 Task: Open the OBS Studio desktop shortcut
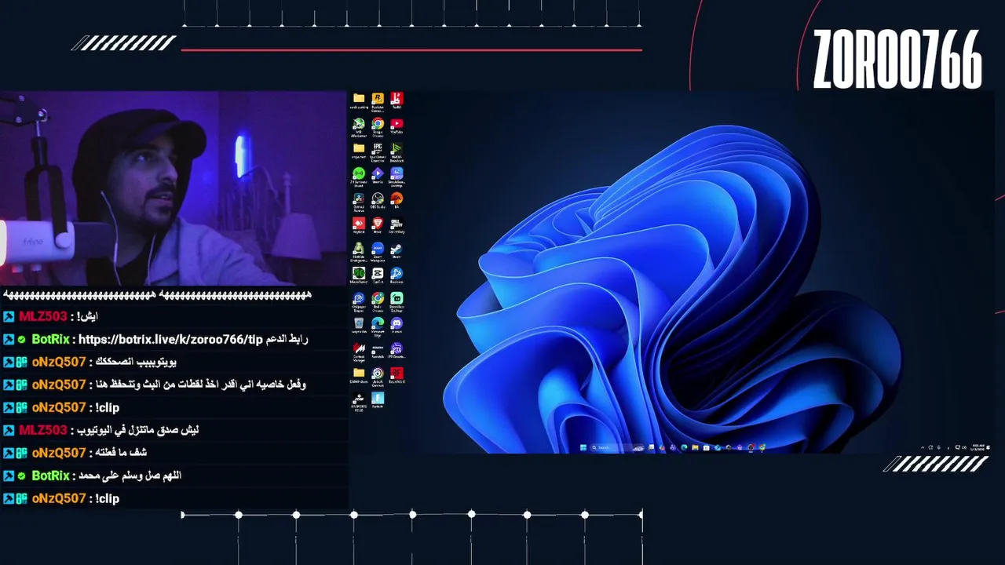(378, 201)
